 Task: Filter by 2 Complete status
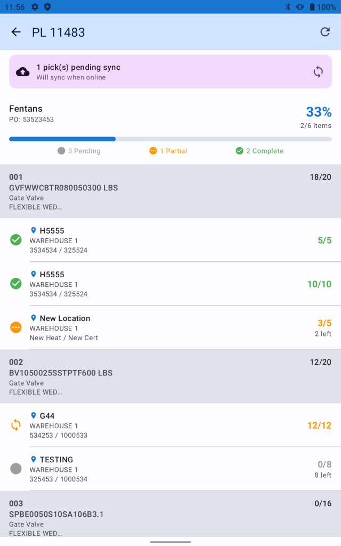coord(259,151)
